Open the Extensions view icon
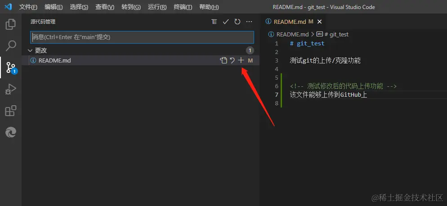 coord(11,111)
